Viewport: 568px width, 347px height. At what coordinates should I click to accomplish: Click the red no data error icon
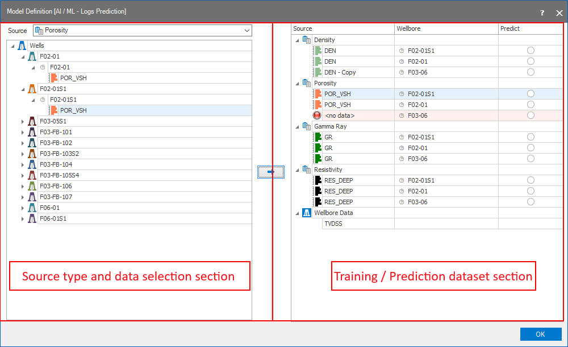pos(317,115)
